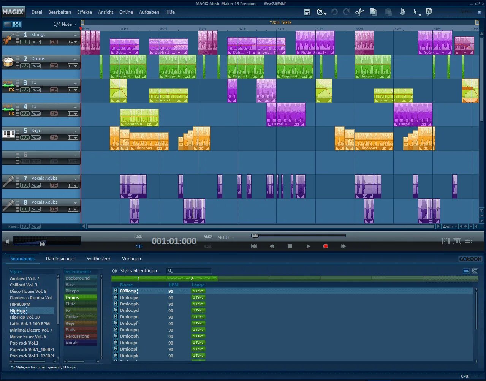
Task: Click Styles hinzufügen button
Action: [x=140, y=271]
